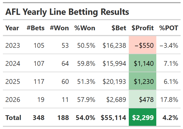Click the Total row label
Screen dimensions: 183x129
click(13, 118)
